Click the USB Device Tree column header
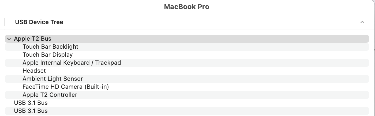 39,22
